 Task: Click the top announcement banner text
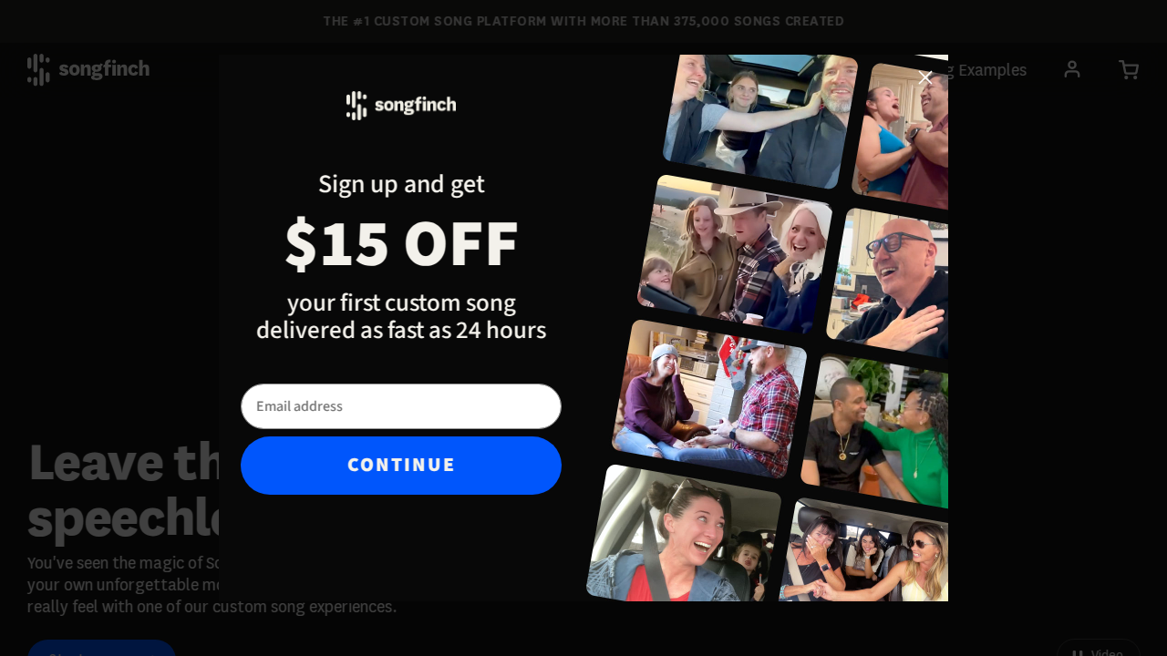(583, 21)
